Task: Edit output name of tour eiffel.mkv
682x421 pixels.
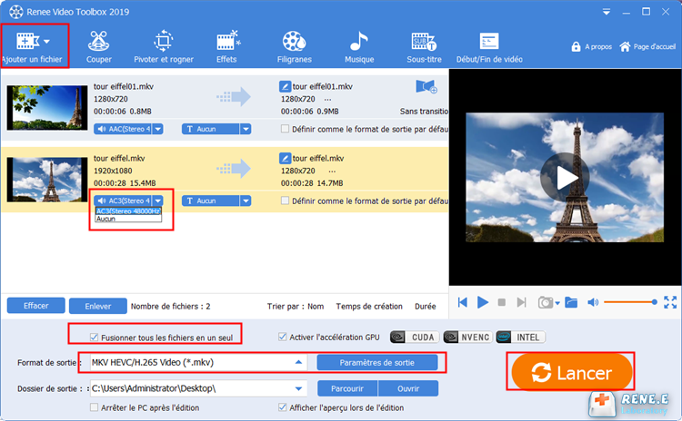Action: 285,158
